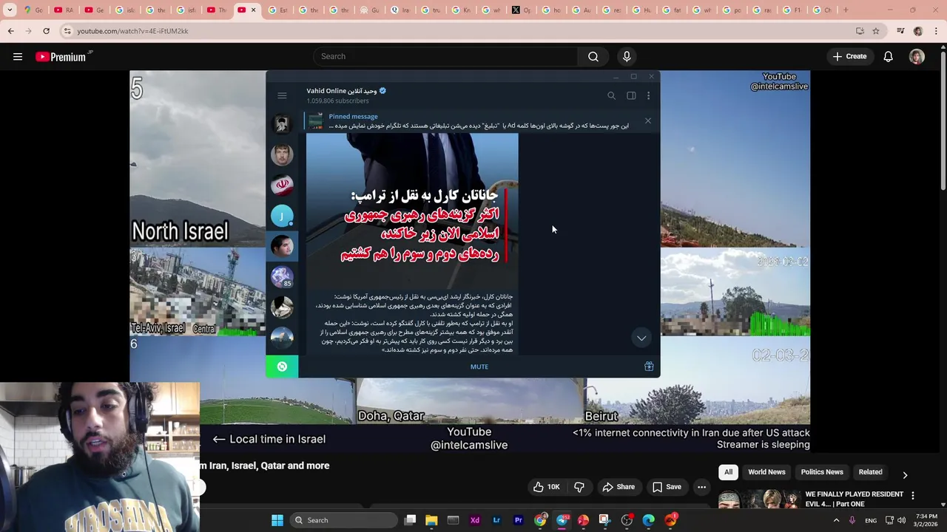Screen dimensions: 947x532
Task: Launch Adobe XD from the taskbar
Action: pyautogui.click(x=475, y=520)
